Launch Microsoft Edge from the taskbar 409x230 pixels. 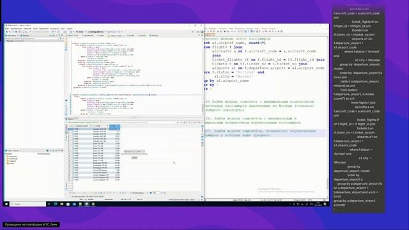point(56,204)
